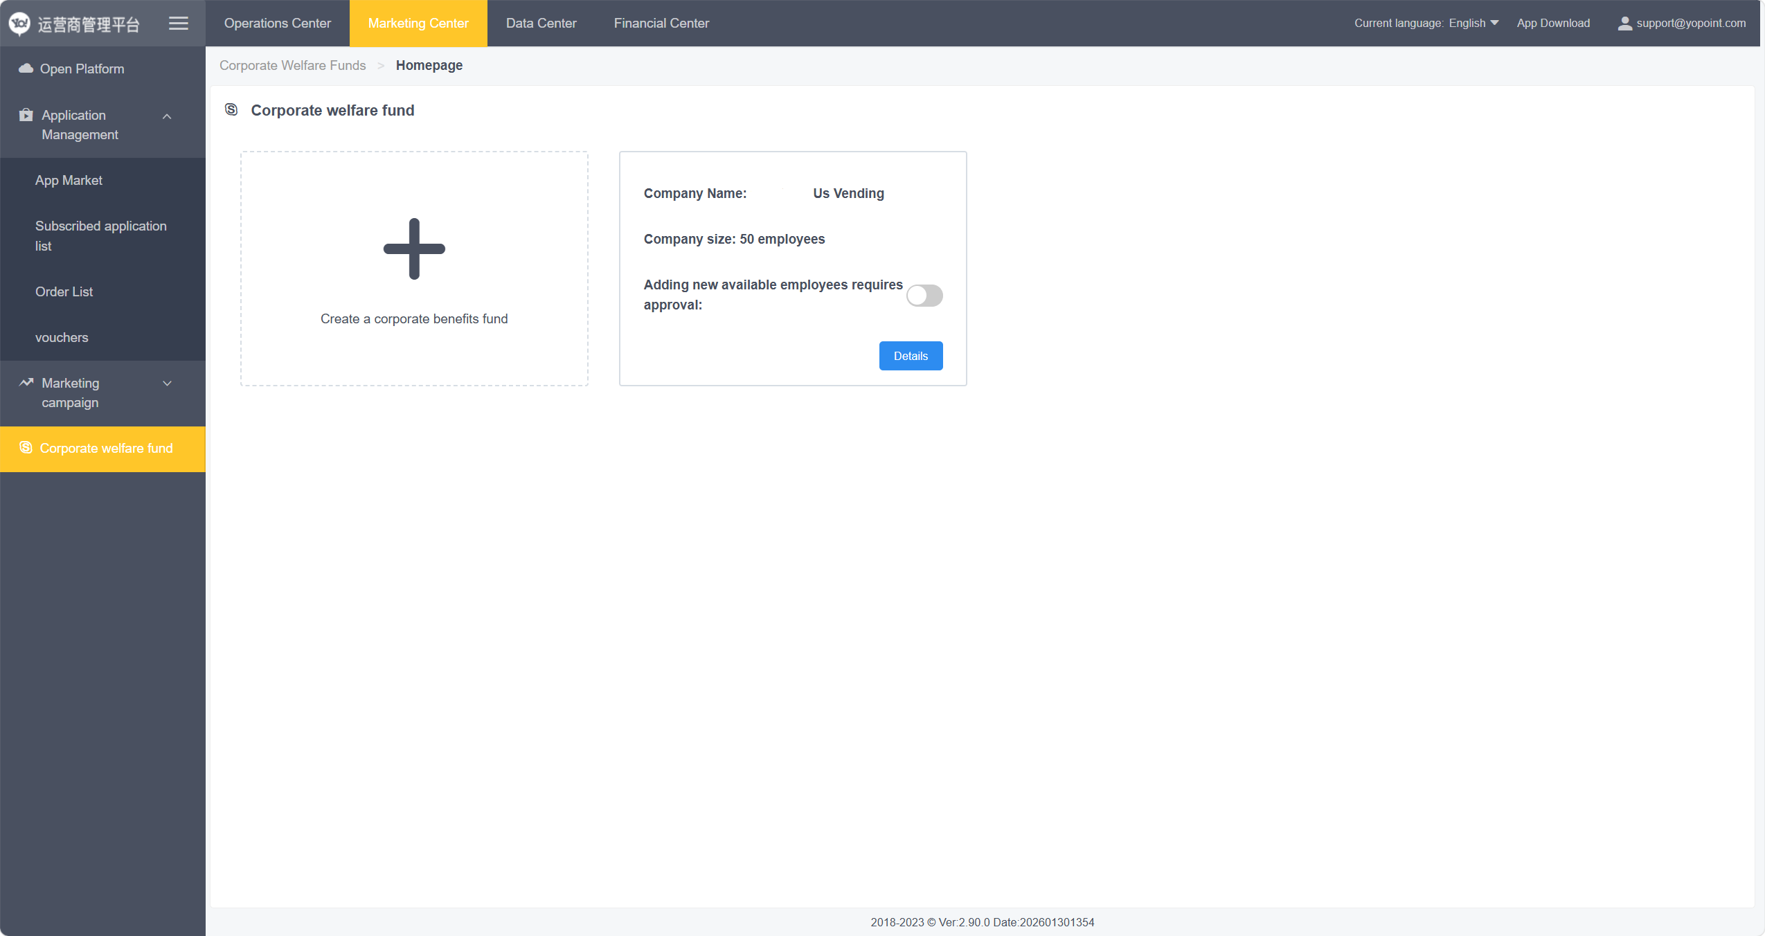Open vouchers in the sidebar
Viewport: 1765px width, 936px height.
[102, 338]
